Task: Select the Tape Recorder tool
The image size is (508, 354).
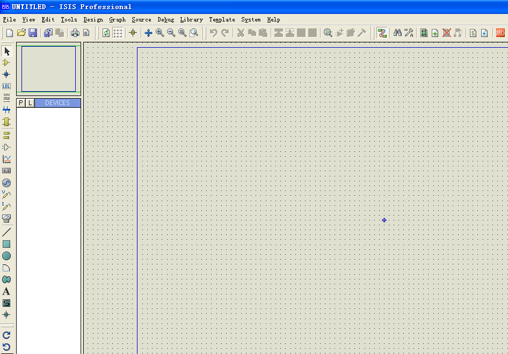Action: [6, 171]
